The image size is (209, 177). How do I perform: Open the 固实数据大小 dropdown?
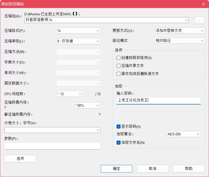[78, 83]
